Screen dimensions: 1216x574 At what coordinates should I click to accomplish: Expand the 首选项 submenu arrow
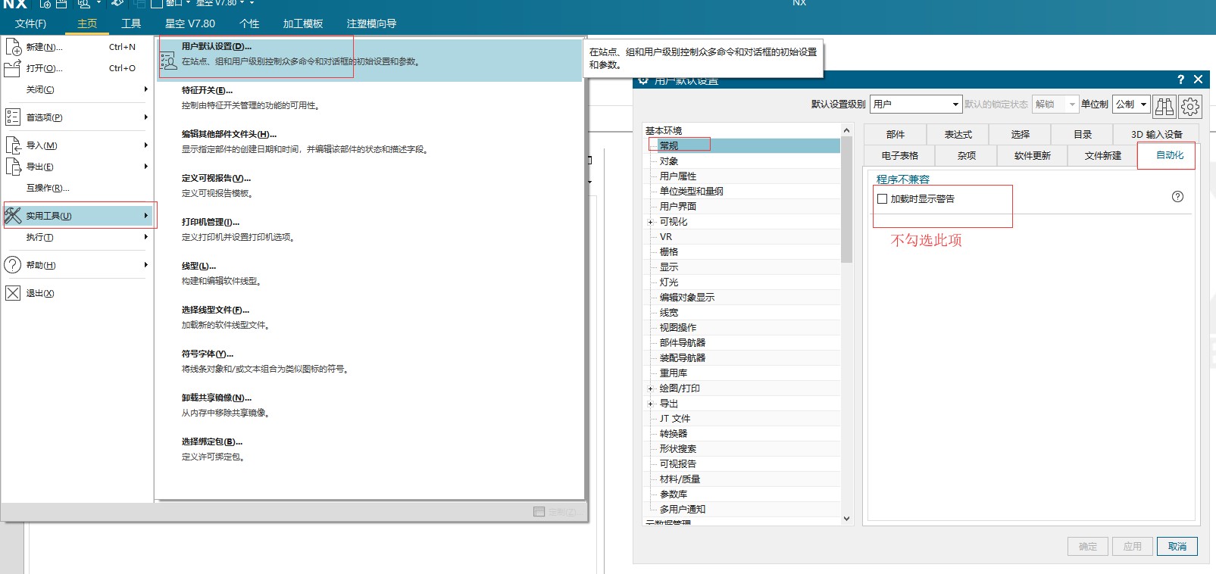[145, 117]
